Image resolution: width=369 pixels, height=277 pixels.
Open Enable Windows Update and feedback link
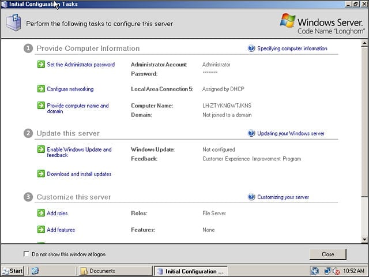click(79, 152)
